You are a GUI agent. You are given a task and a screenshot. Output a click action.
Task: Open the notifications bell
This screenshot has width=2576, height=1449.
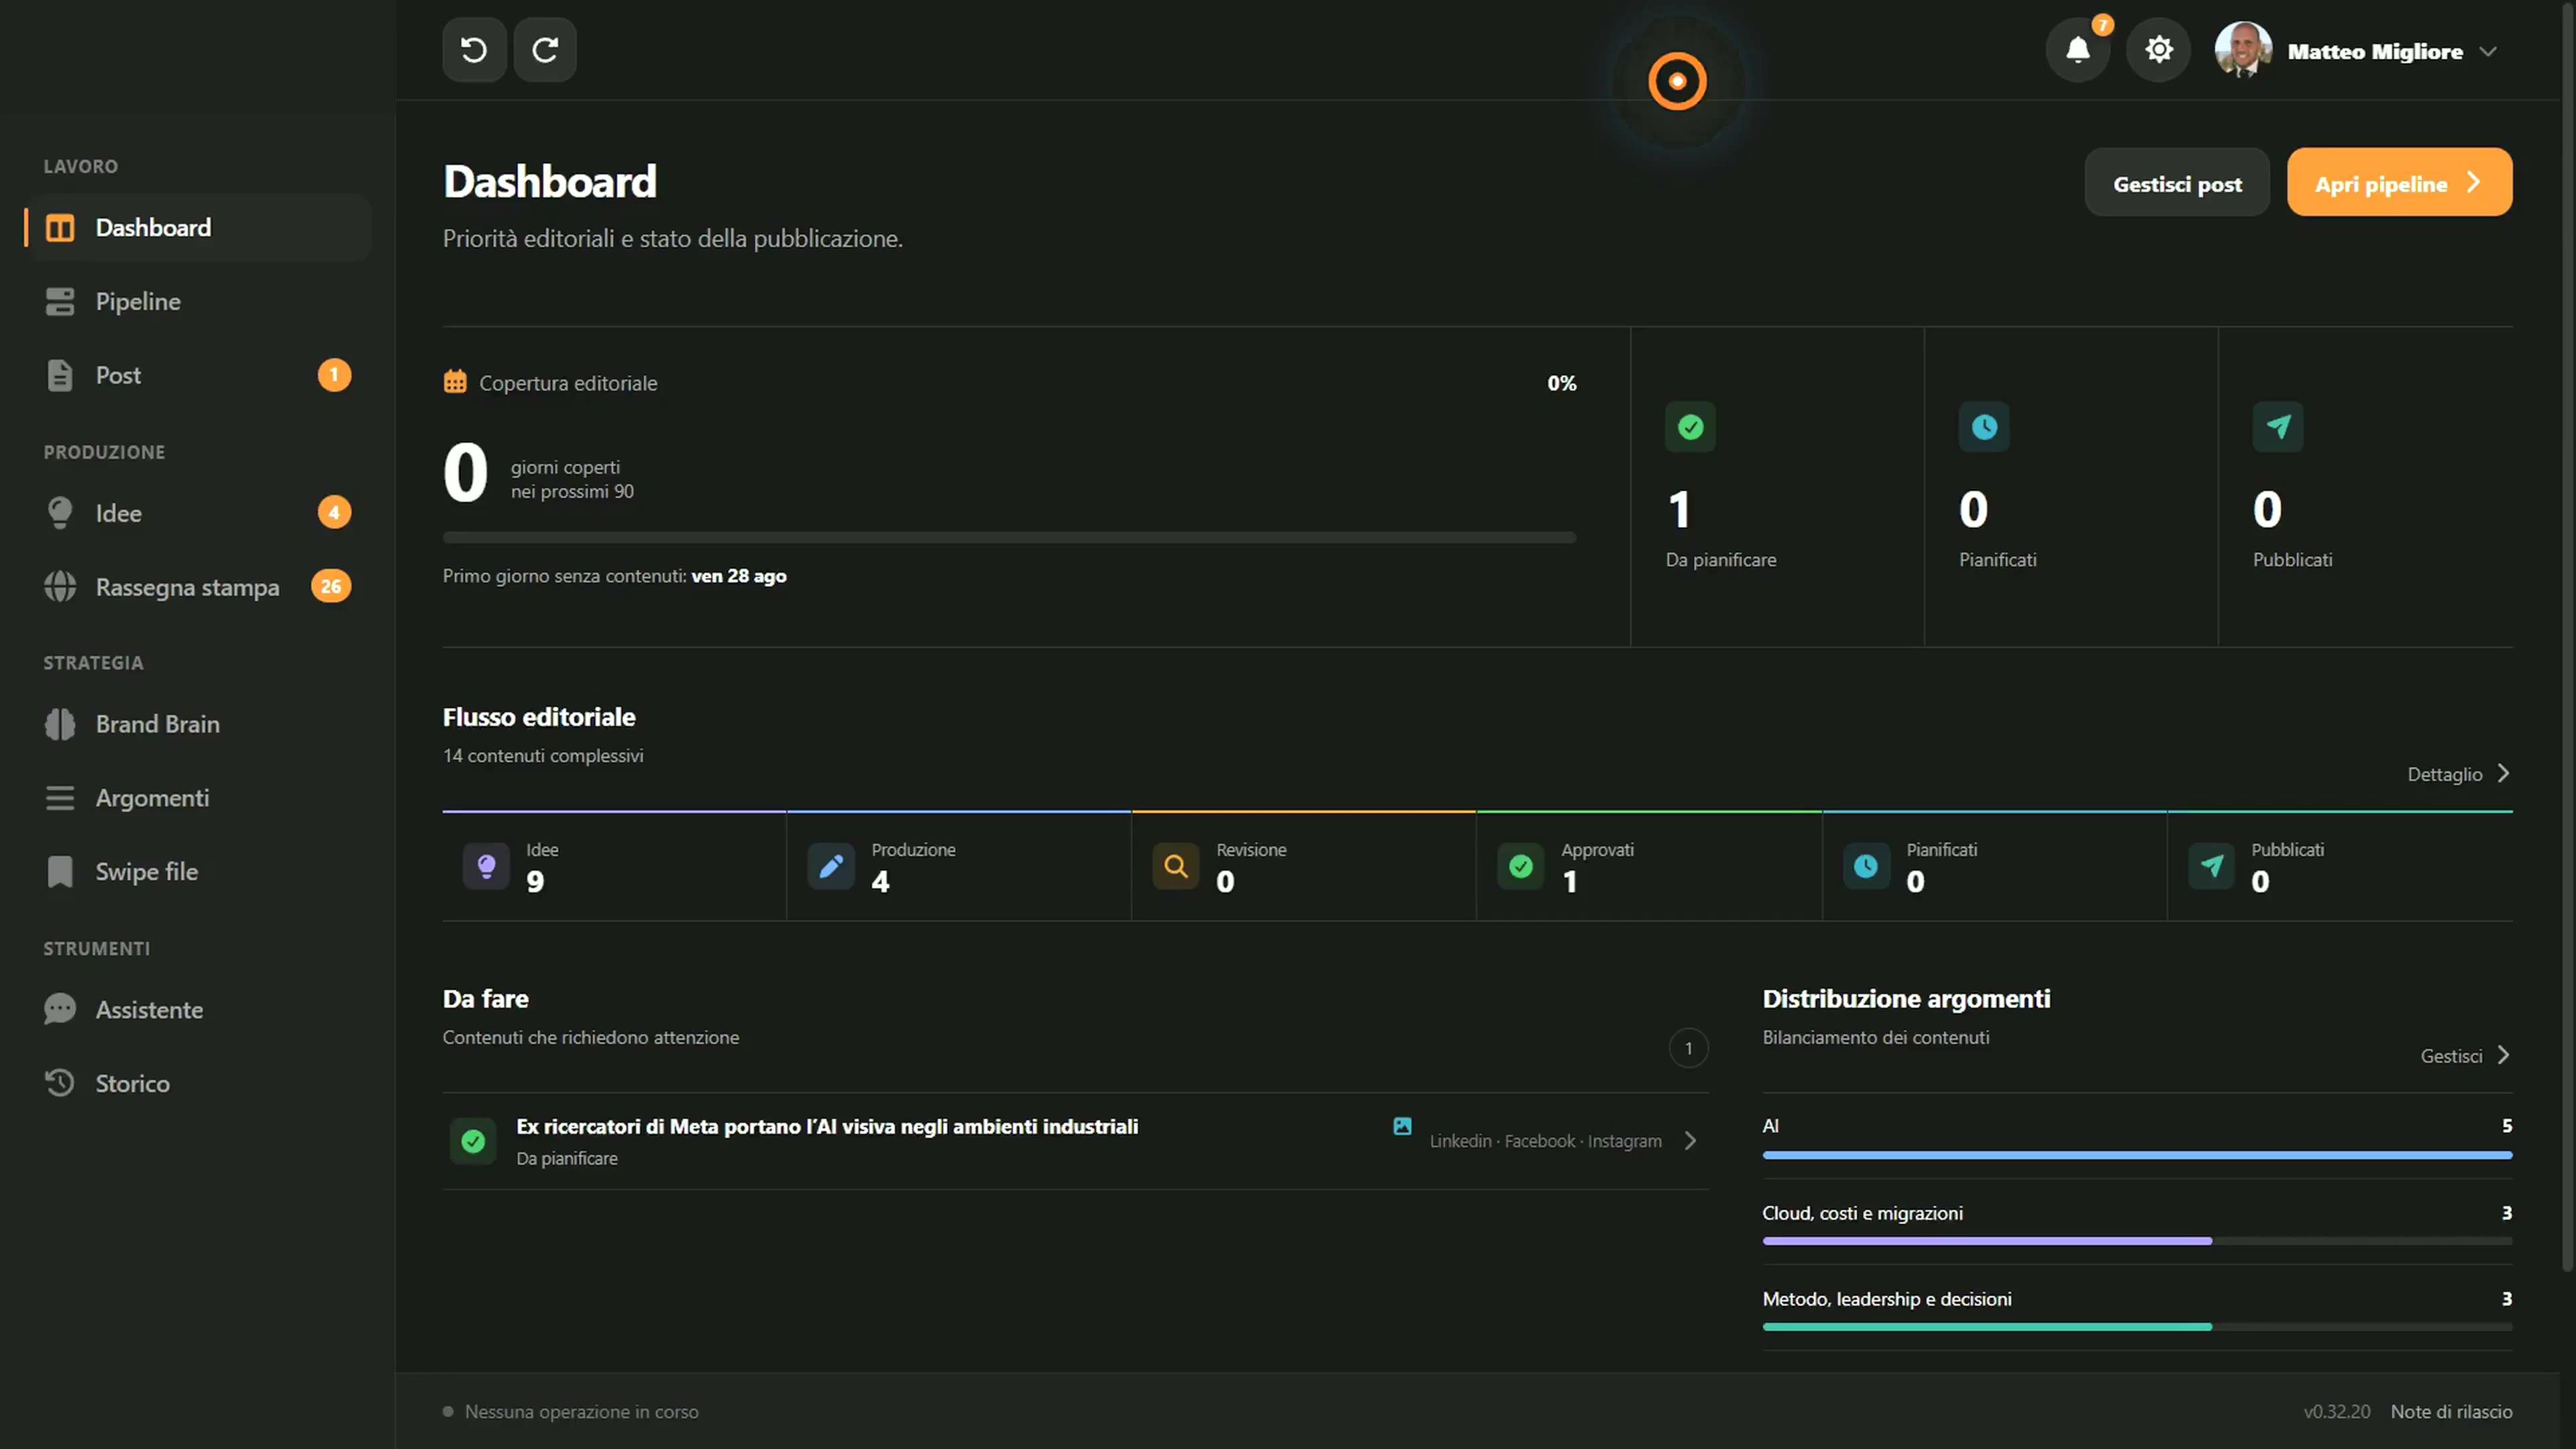pyautogui.click(x=2078, y=50)
